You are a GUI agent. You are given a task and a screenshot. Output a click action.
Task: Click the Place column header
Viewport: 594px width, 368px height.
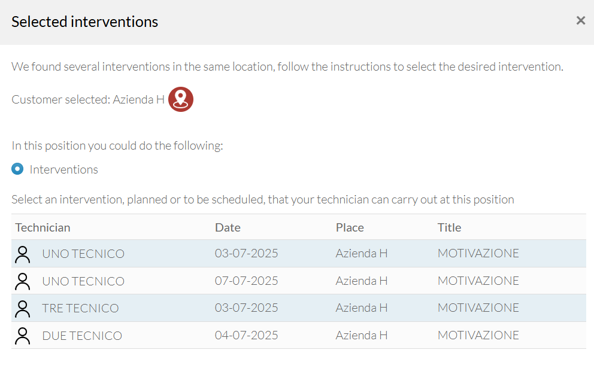(350, 227)
